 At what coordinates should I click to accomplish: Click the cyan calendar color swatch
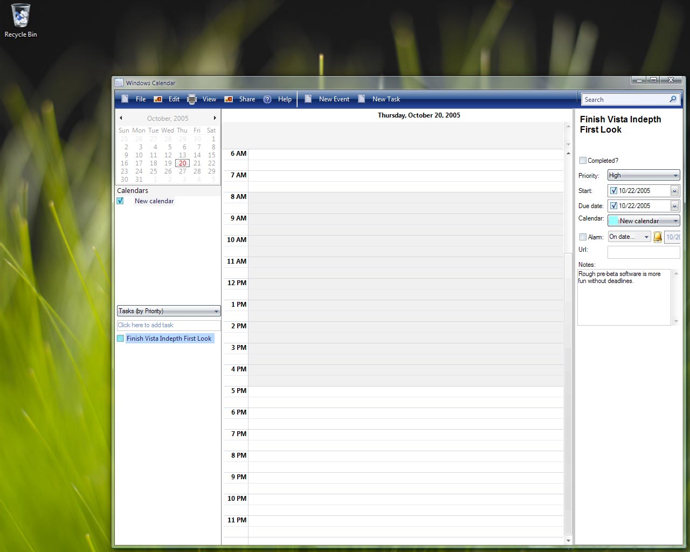point(613,220)
